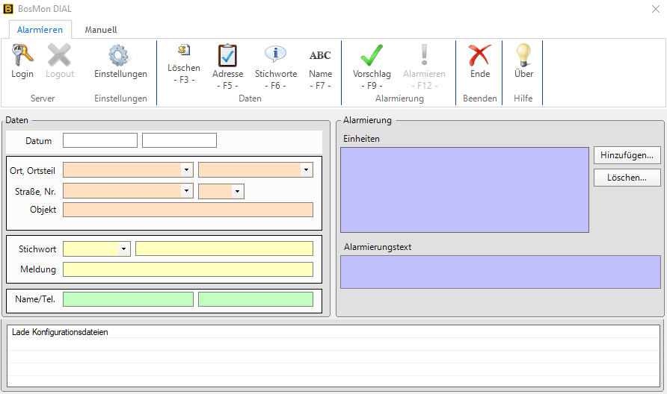Click the Login keys icon

pos(22,56)
